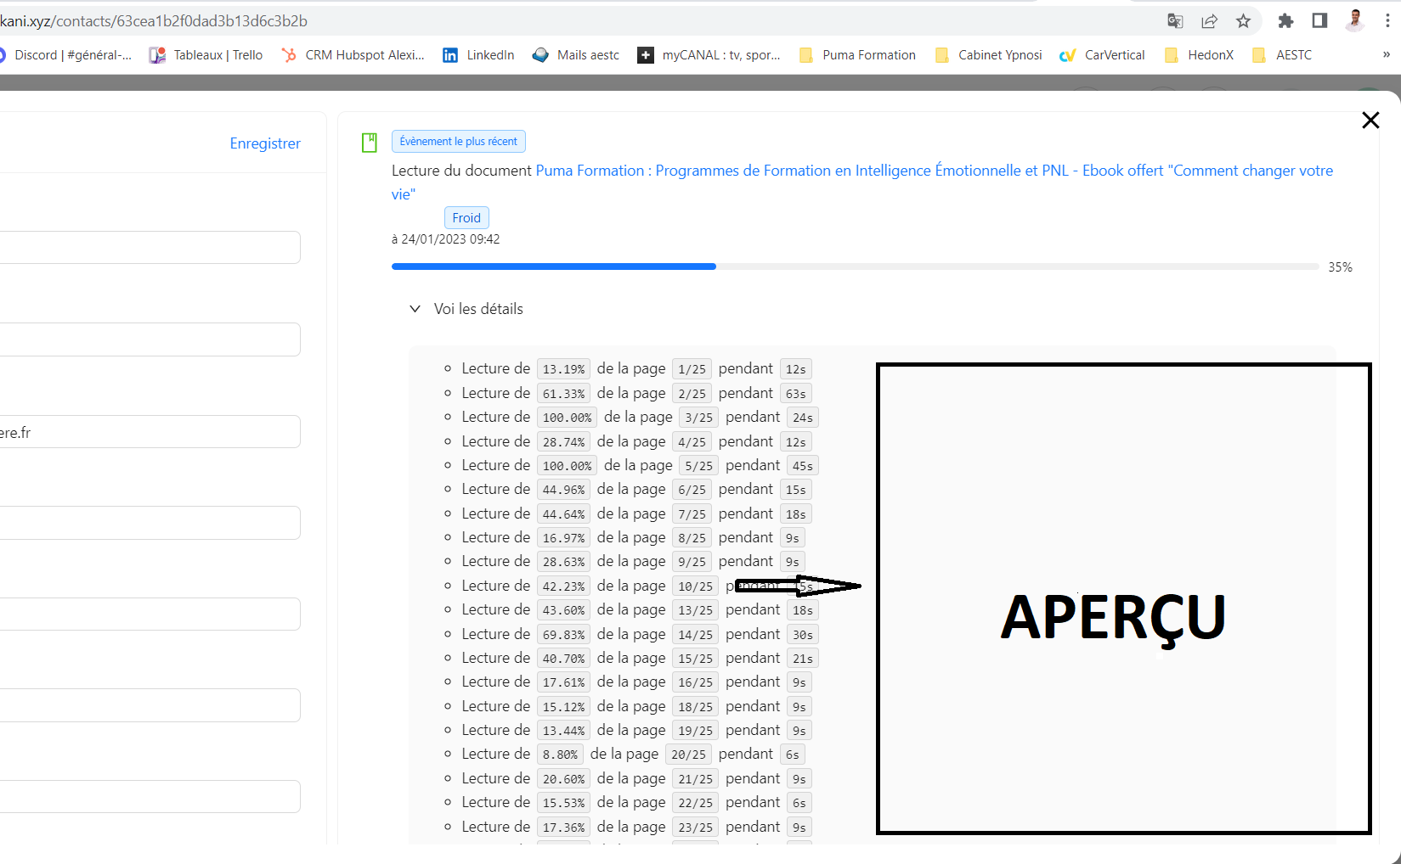The width and height of the screenshot is (1401, 864).
Task: Open the Chrome three-dot menu
Action: pos(1387,21)
